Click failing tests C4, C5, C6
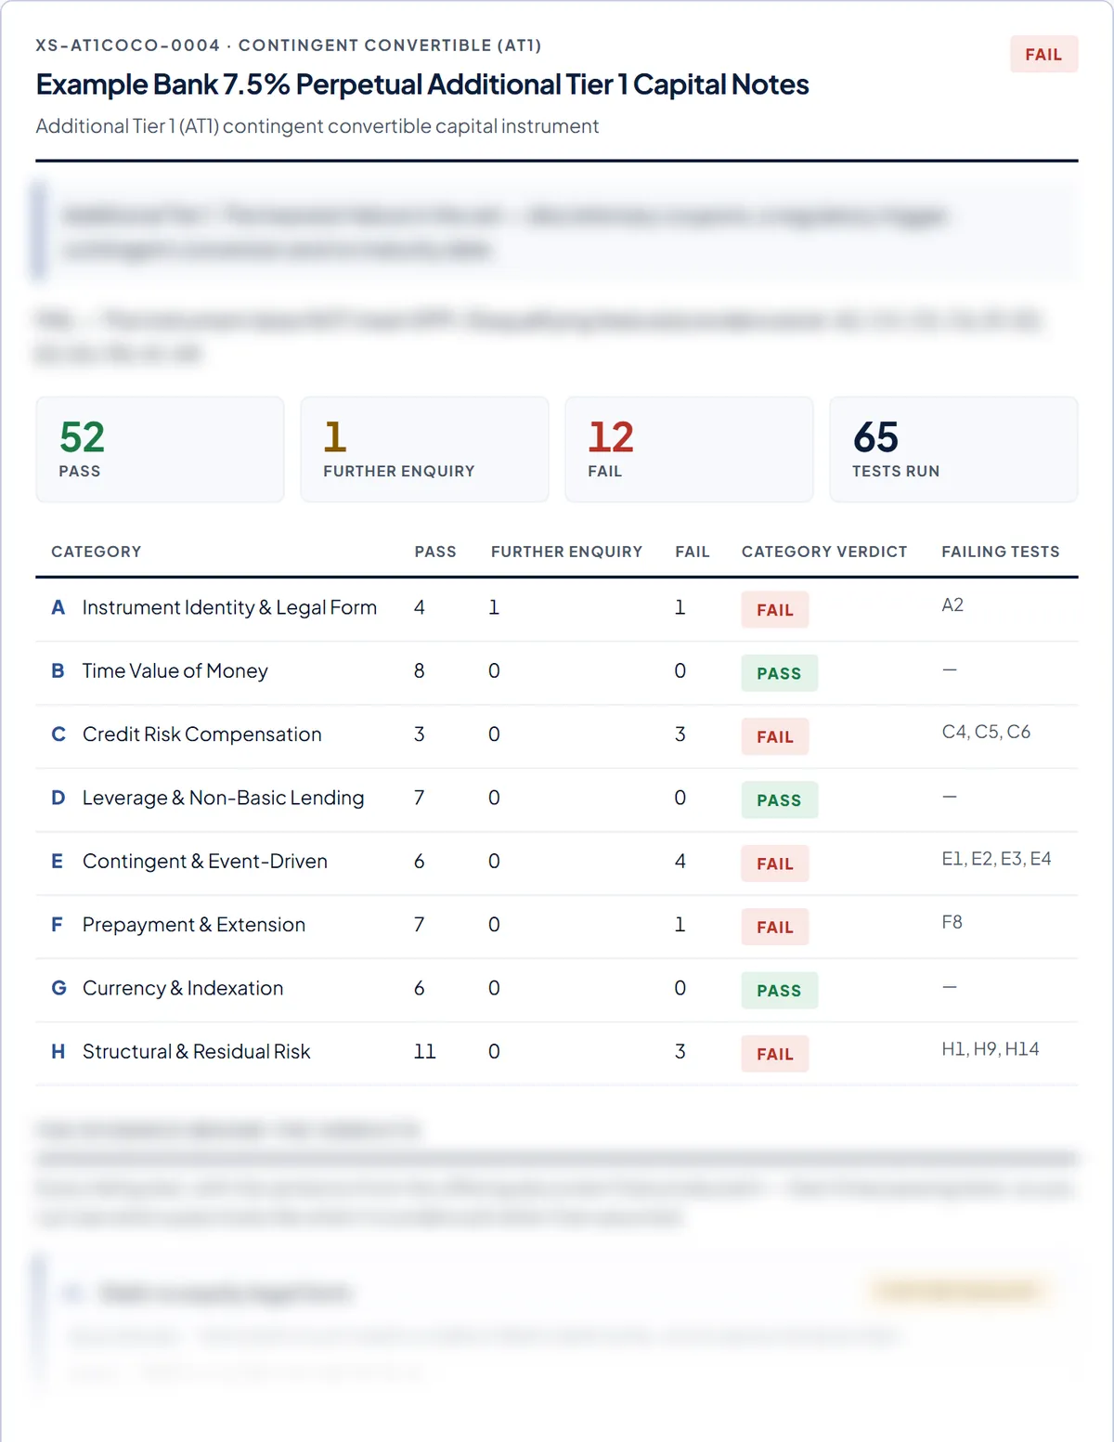The height and width of the screenshot is (1442, 1114). click(986, 732)
